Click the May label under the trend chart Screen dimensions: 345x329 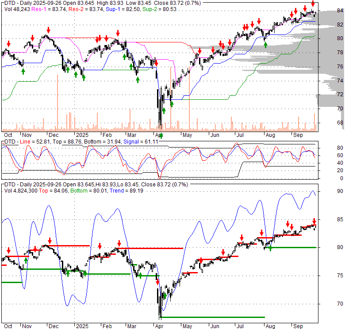(x=187, y=326)
